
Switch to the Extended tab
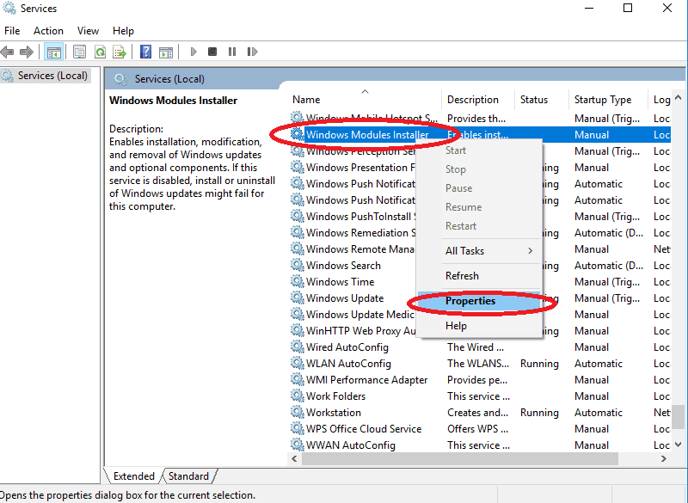133,475
